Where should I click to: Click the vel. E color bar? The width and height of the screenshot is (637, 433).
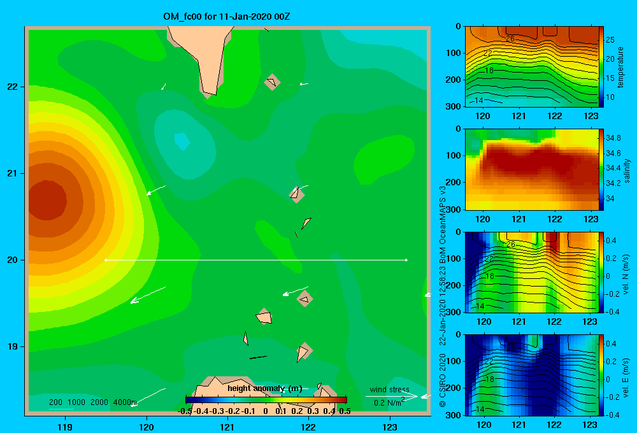tap(601, 375)
